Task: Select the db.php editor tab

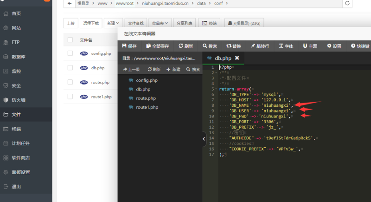Action: click(223, 58)
